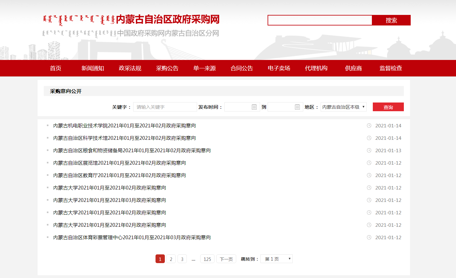456x278 pixels.
Task: Go to the 首页 home tab
Action: click(x=56, y=68)
